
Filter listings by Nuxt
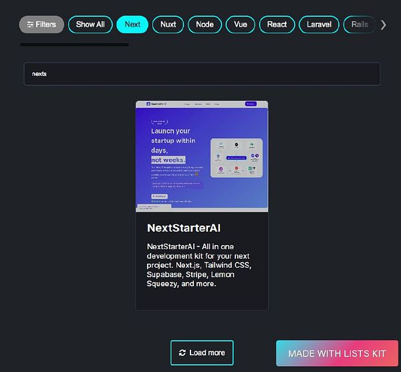point(168,25)
